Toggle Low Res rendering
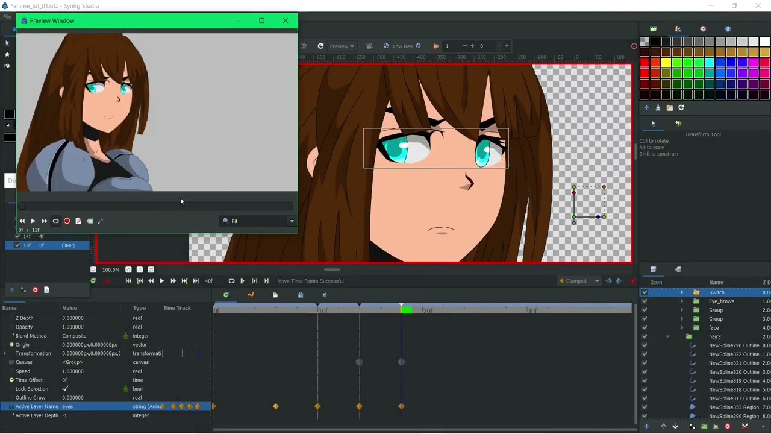The width and height of the screenshot is (771, 434). coord(402,46)
